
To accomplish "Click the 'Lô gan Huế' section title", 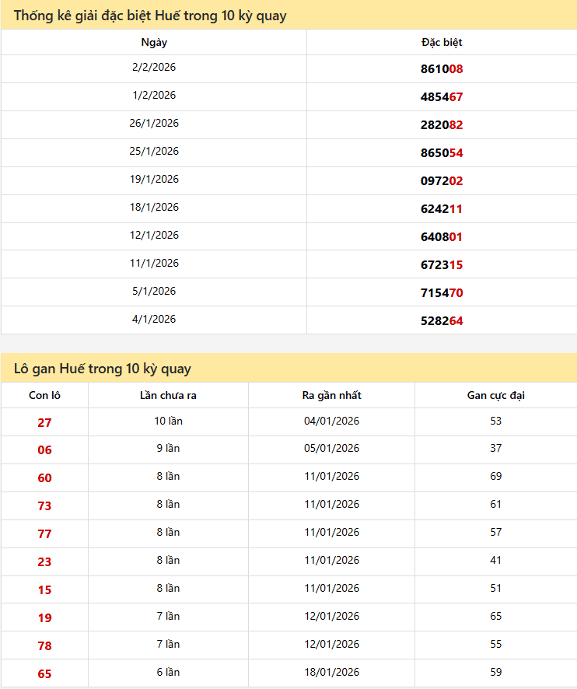I will 102,369.
